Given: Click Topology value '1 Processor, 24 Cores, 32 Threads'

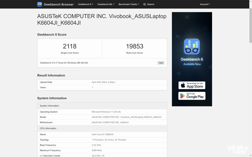Looking at the screenshot, I should [x=109, y=140].
